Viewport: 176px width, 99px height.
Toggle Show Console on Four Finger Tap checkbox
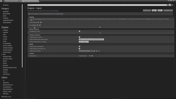79,49
